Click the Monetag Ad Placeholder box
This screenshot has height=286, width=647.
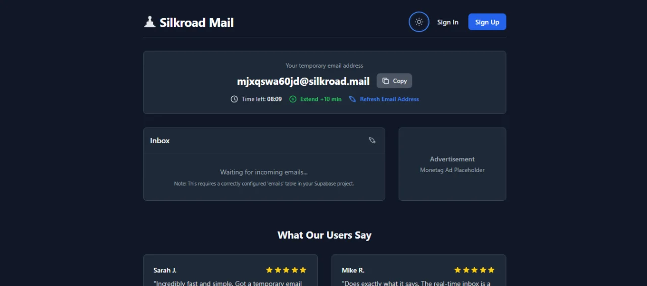pyautogui.click(x=452, y=164)
